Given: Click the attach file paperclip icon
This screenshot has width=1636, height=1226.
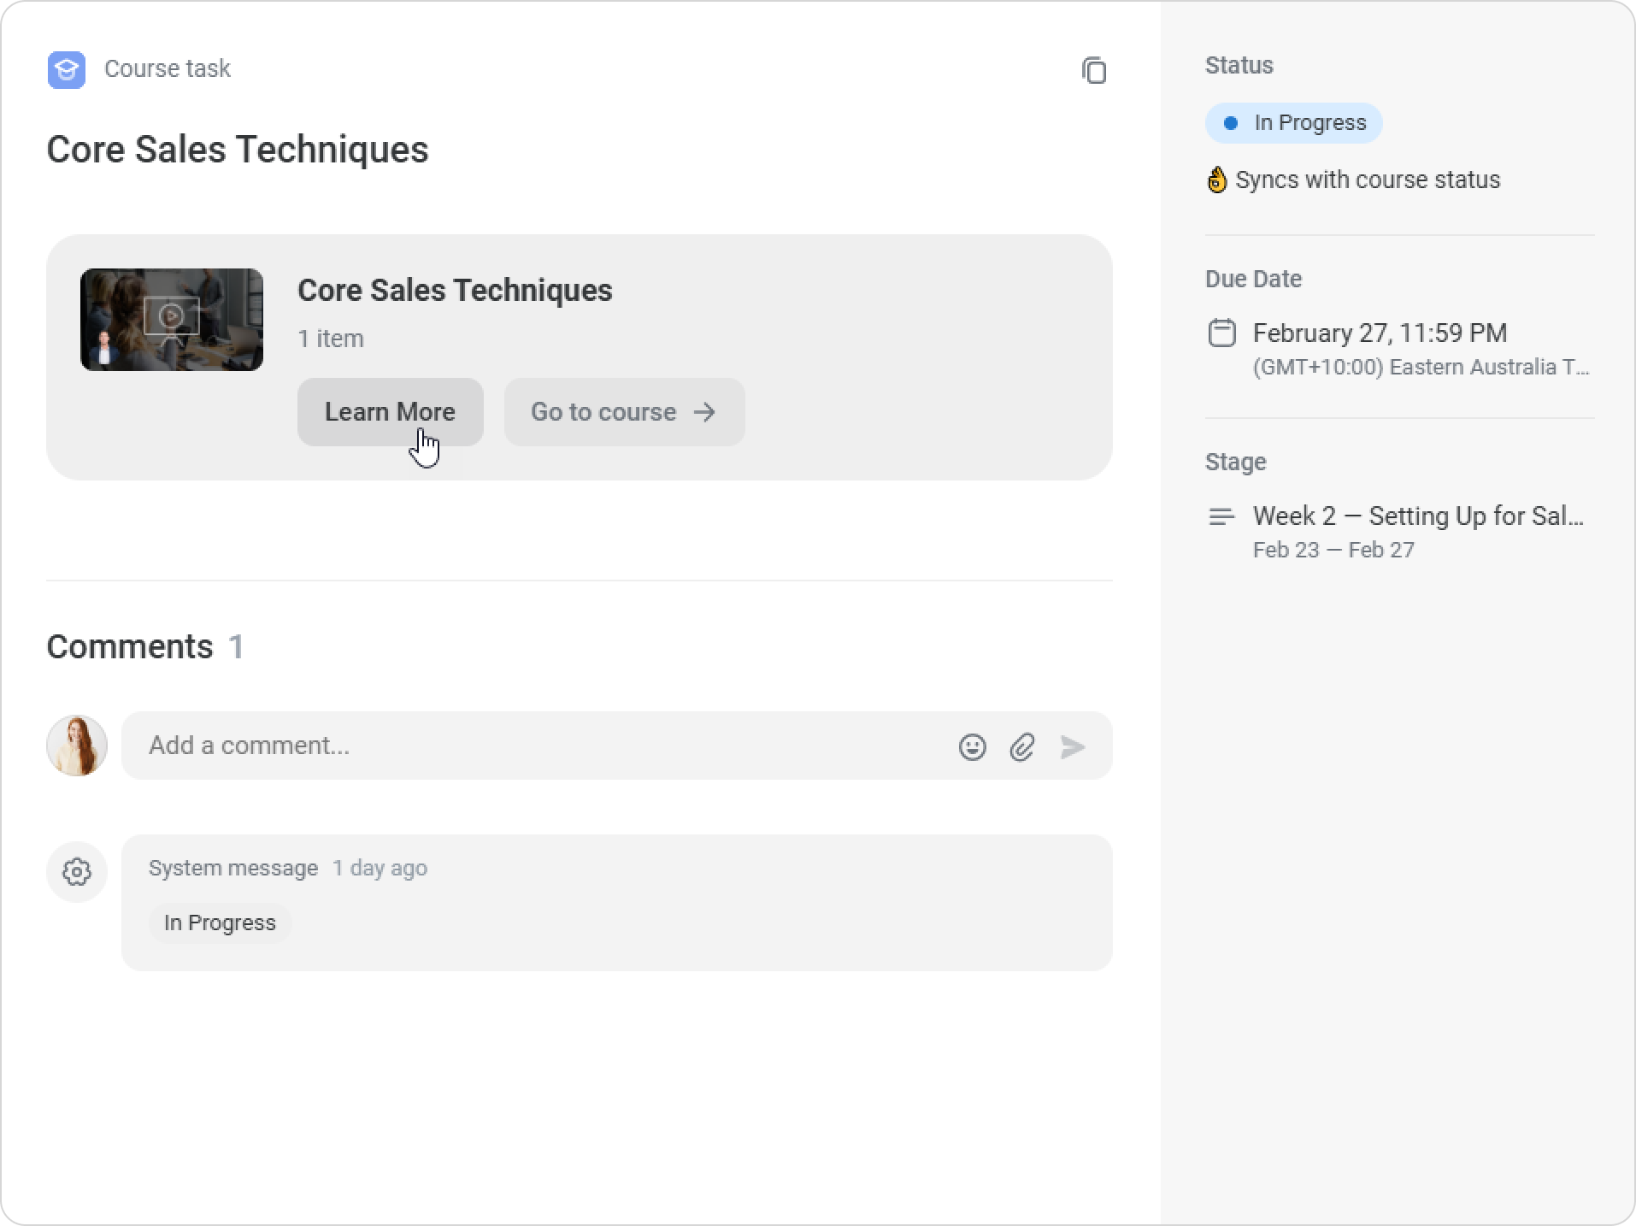Looking at the screenshot, I should pos(1022,747).
